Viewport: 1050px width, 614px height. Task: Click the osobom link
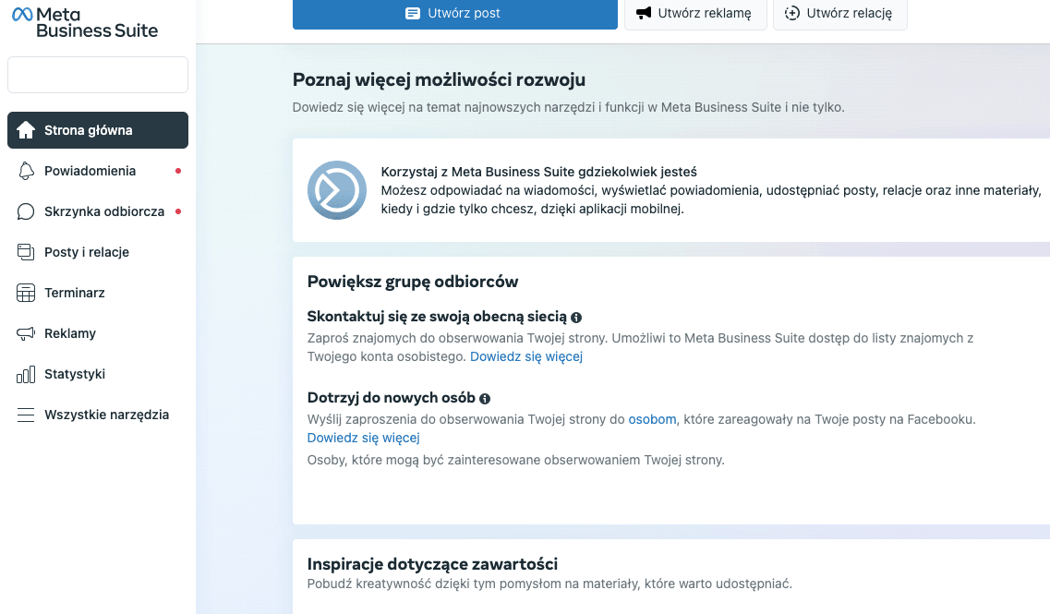click(x=652, y=420)
